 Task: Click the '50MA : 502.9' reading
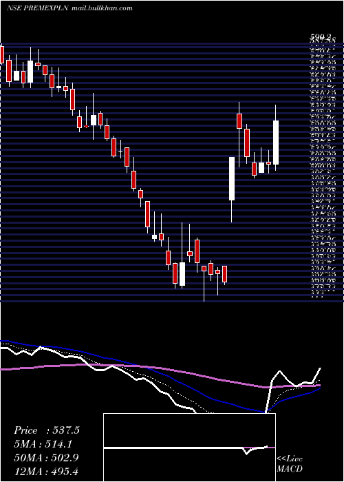pos(46,458)
